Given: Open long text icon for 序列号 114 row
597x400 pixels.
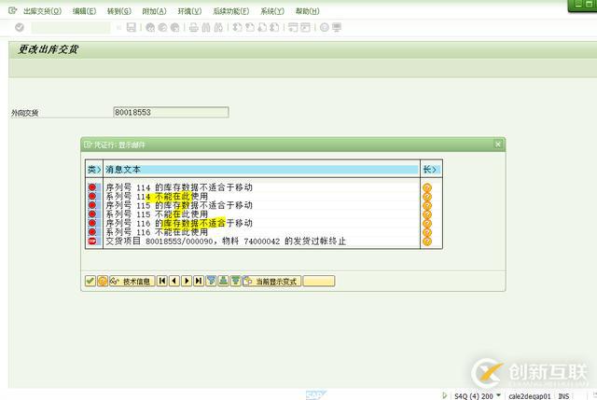Looking at the screenshot, I should (x=427, y=187).
